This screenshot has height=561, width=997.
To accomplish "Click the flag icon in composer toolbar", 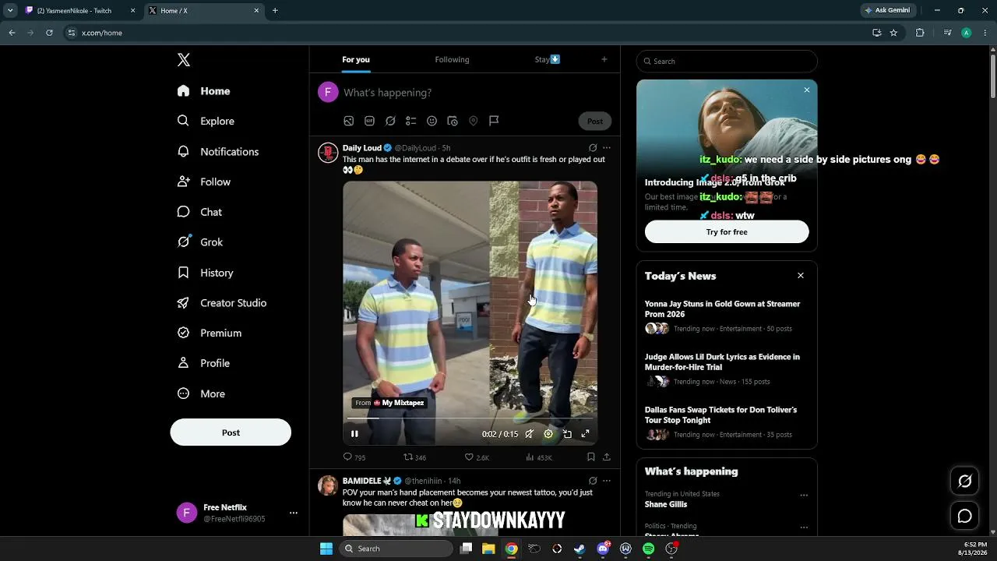I will coord(494,121).
